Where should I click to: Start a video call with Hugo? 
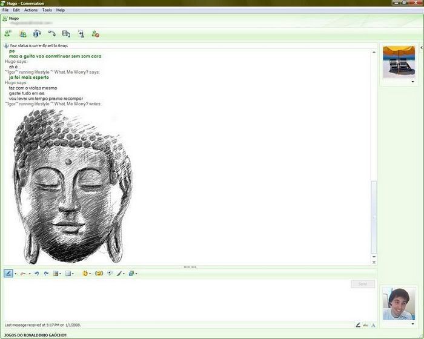click(37, 34)
